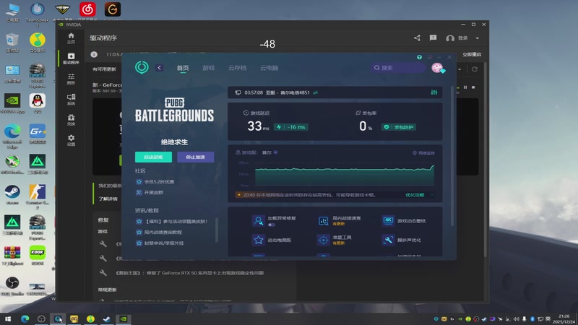Open the 云电脑 tab
This screenshot has width=578, height=325.
269,68
